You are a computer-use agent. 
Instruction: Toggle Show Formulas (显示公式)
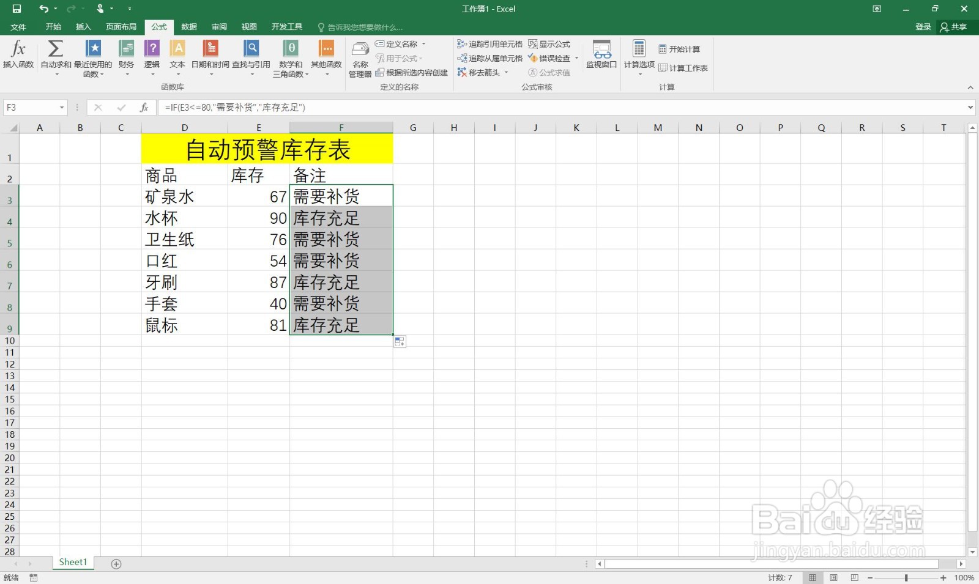click(x=549, y=43)
